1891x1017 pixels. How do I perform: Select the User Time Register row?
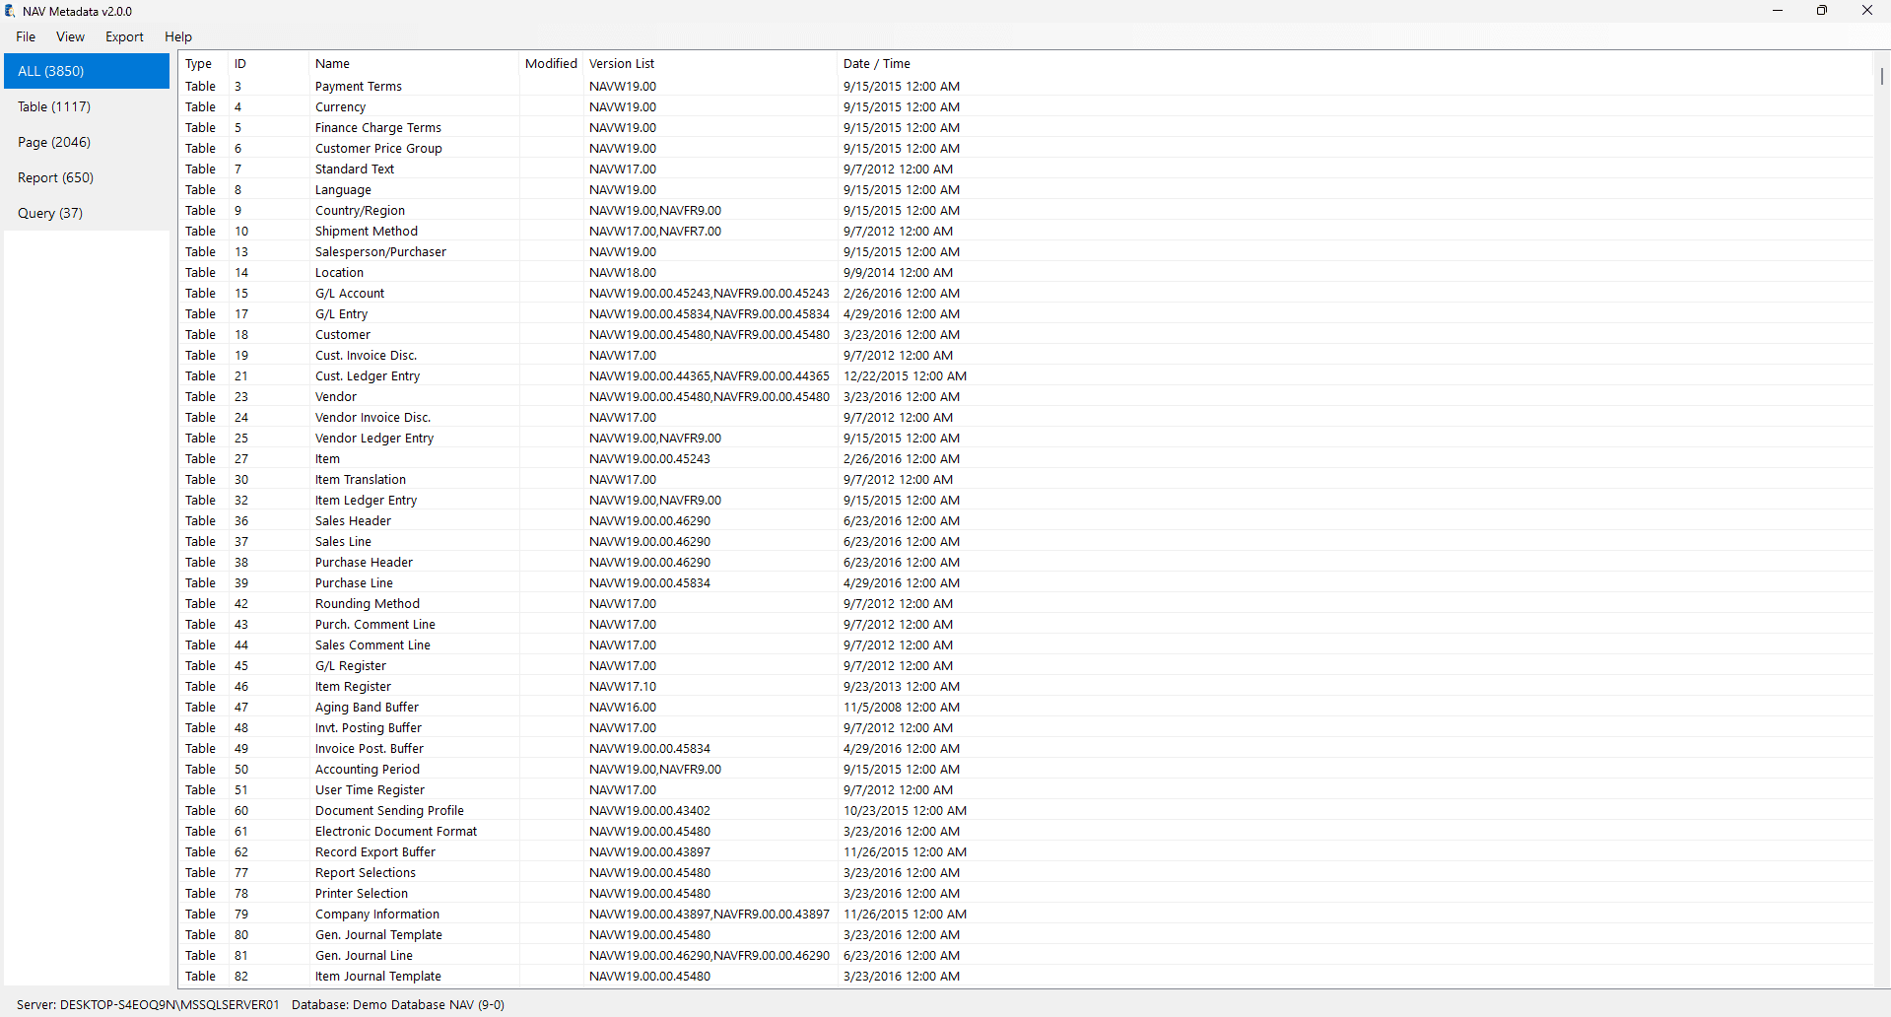(1026, 789)
